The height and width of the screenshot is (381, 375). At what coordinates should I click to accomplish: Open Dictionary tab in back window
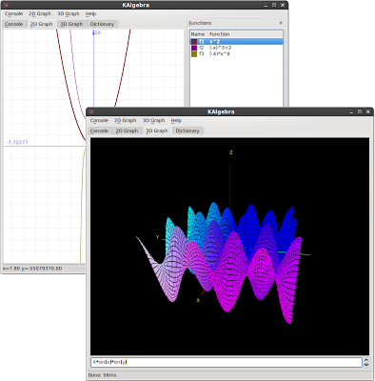tap(102, 24)
